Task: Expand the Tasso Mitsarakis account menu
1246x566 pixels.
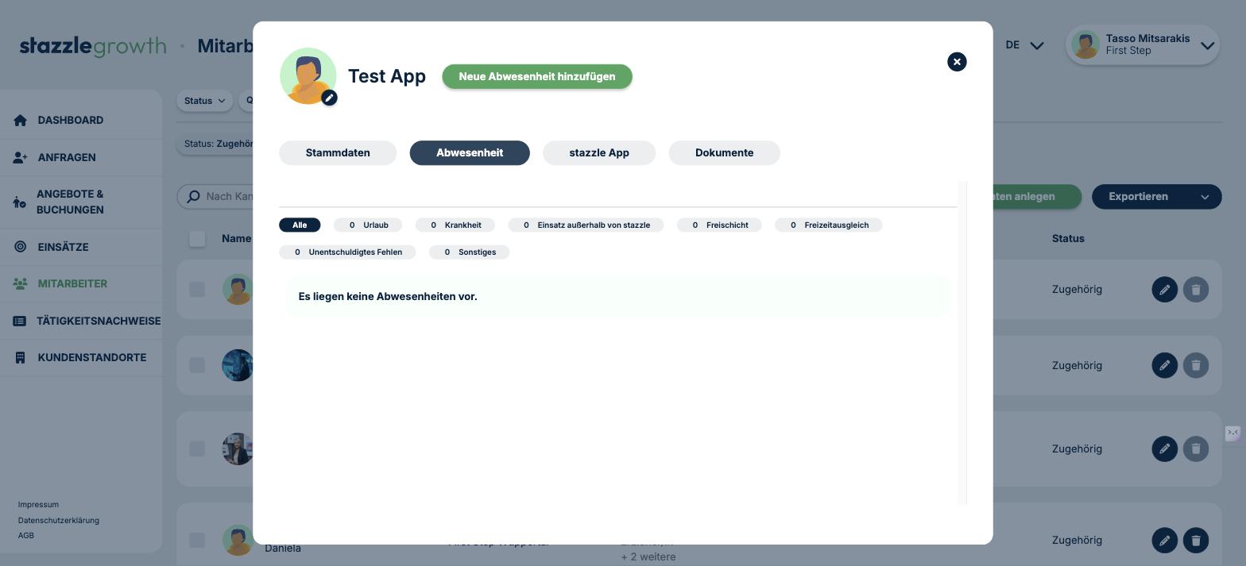Action: point(1207,45)
